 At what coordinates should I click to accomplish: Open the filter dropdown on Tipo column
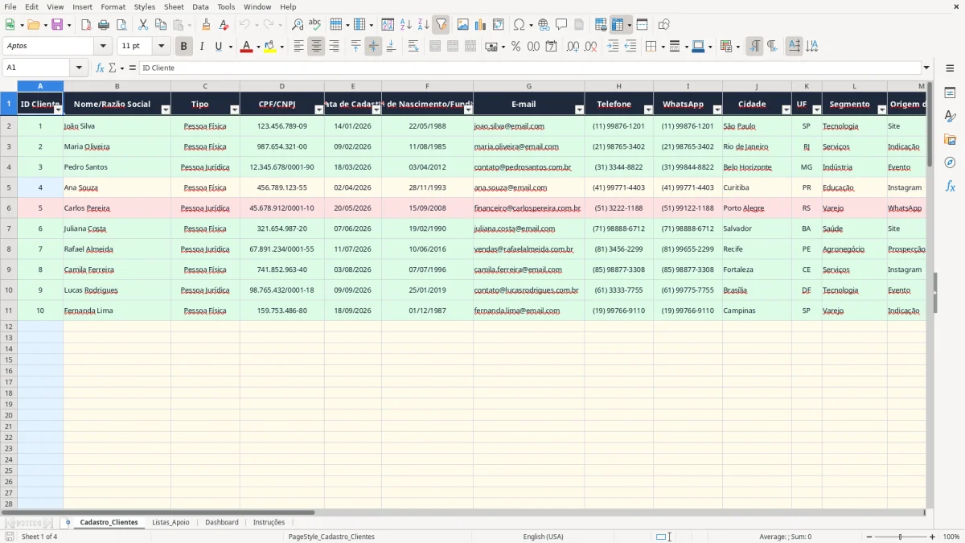[235, 109]
